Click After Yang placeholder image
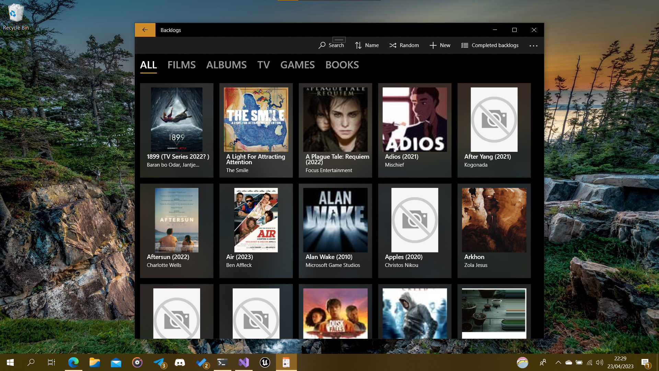Screen dimensions: 659x371 [x=494, y=120]
